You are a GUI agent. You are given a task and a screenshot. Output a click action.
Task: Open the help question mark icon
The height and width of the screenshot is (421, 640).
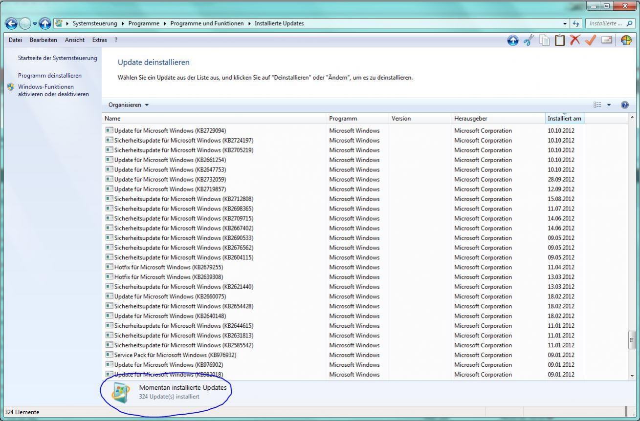pos(624,105)
